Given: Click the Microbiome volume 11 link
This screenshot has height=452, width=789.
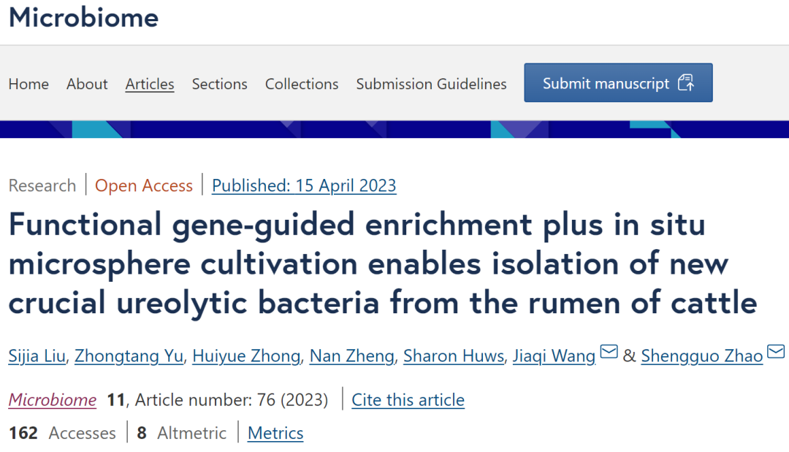Looking at the screenshot, I should (52, 399).
